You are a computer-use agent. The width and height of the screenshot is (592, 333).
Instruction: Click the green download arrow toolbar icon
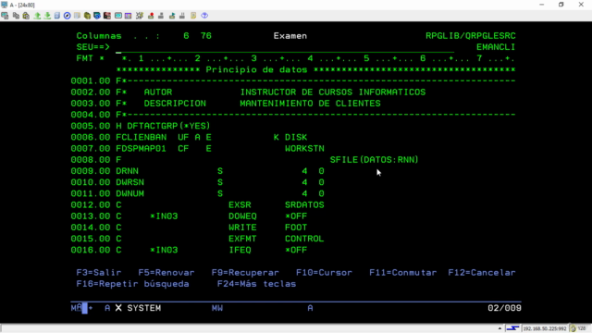tap(47, 16)
